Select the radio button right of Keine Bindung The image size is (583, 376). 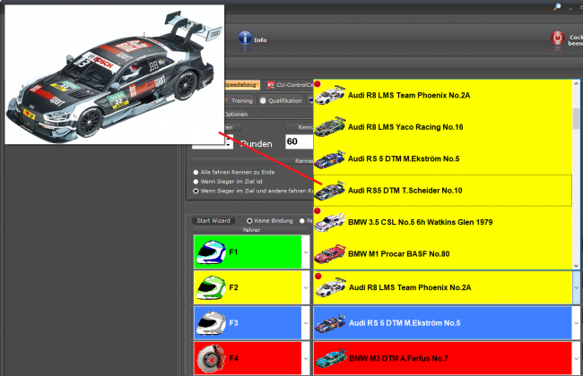click(302, 221)
